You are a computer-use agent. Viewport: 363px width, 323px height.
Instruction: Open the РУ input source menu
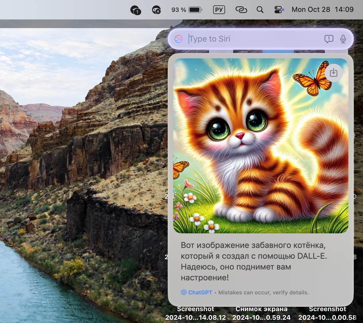pos(219,10)
